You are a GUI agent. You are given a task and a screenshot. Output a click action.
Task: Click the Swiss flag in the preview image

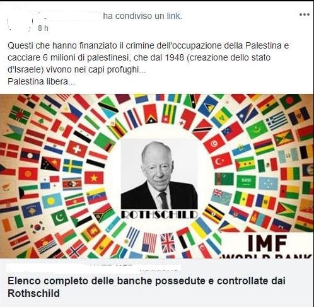(x=77, y=149)
